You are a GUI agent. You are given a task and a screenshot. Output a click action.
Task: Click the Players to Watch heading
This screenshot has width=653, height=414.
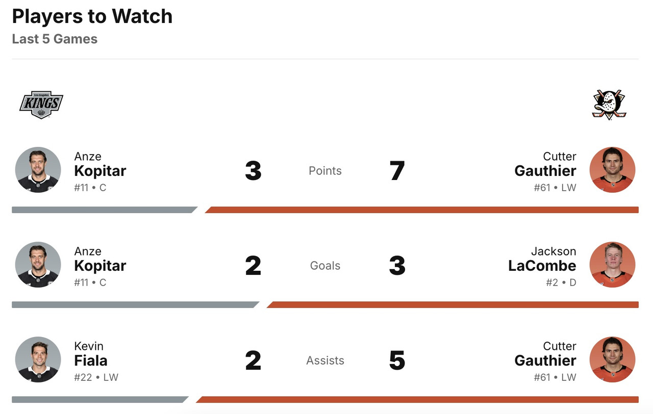92,16
